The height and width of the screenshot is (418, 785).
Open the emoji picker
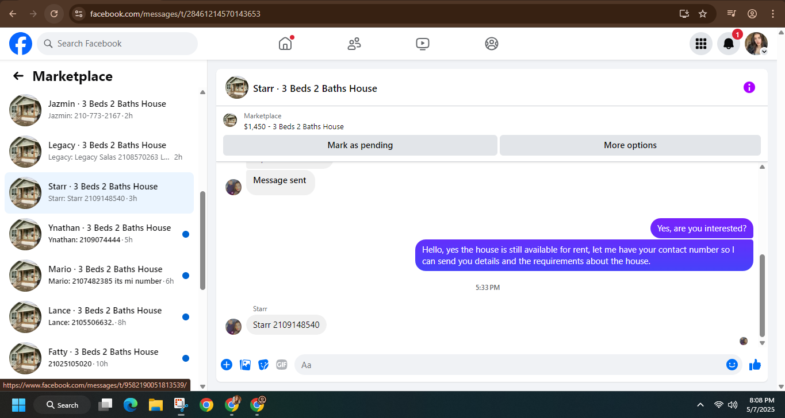pyautogui.click(x=732, y=365)
